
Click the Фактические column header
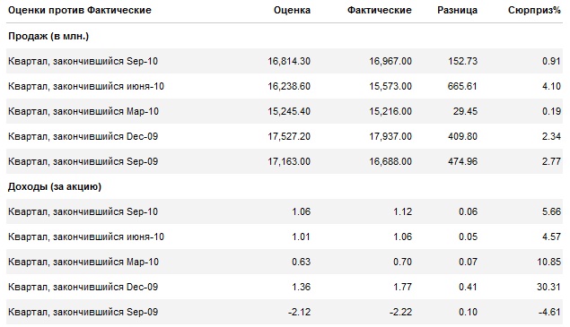(x=379, y=10)
